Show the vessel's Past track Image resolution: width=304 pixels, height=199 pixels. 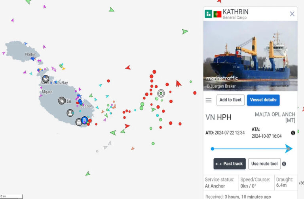pyautogui.click(x=230, y=164)
